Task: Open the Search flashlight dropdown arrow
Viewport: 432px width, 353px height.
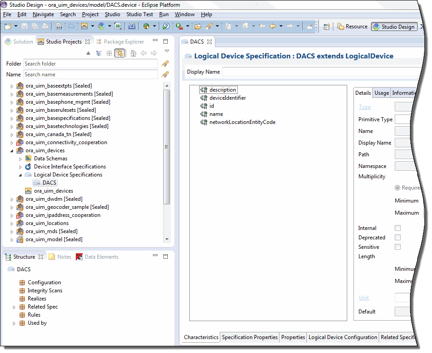Action: [217, 26]
